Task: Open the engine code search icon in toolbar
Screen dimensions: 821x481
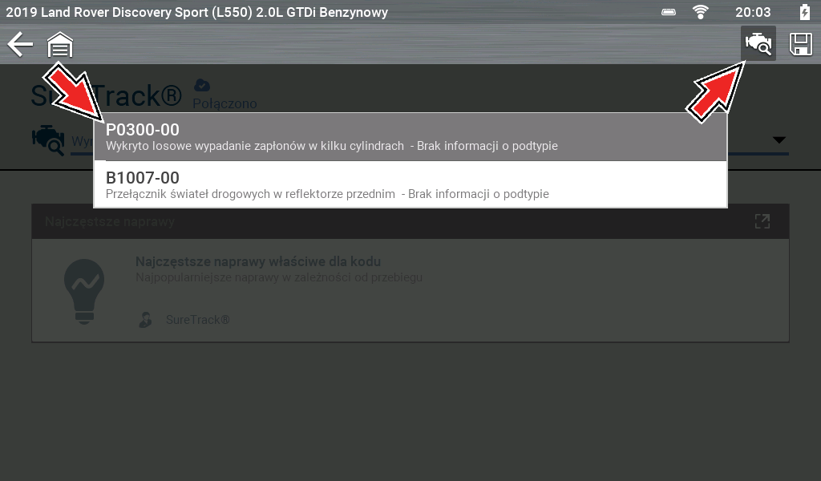Action: pos(758,43)
